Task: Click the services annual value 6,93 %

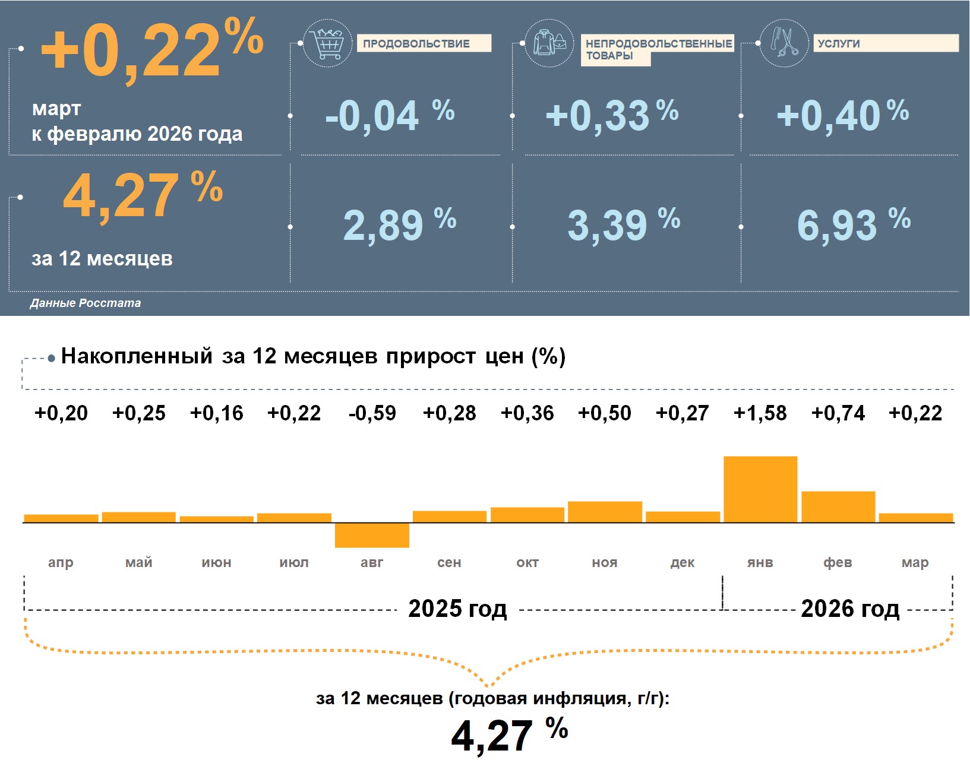Action: [x=854, y=225]
